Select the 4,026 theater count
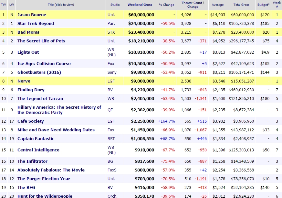 (186, 15)
